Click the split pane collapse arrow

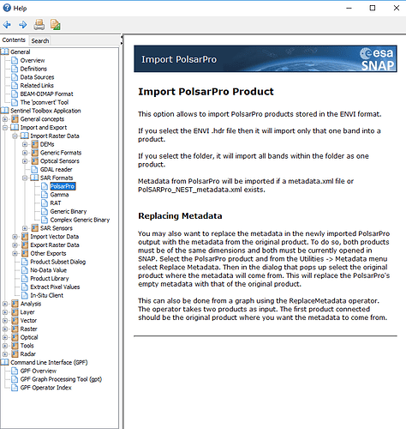[122, 37]
